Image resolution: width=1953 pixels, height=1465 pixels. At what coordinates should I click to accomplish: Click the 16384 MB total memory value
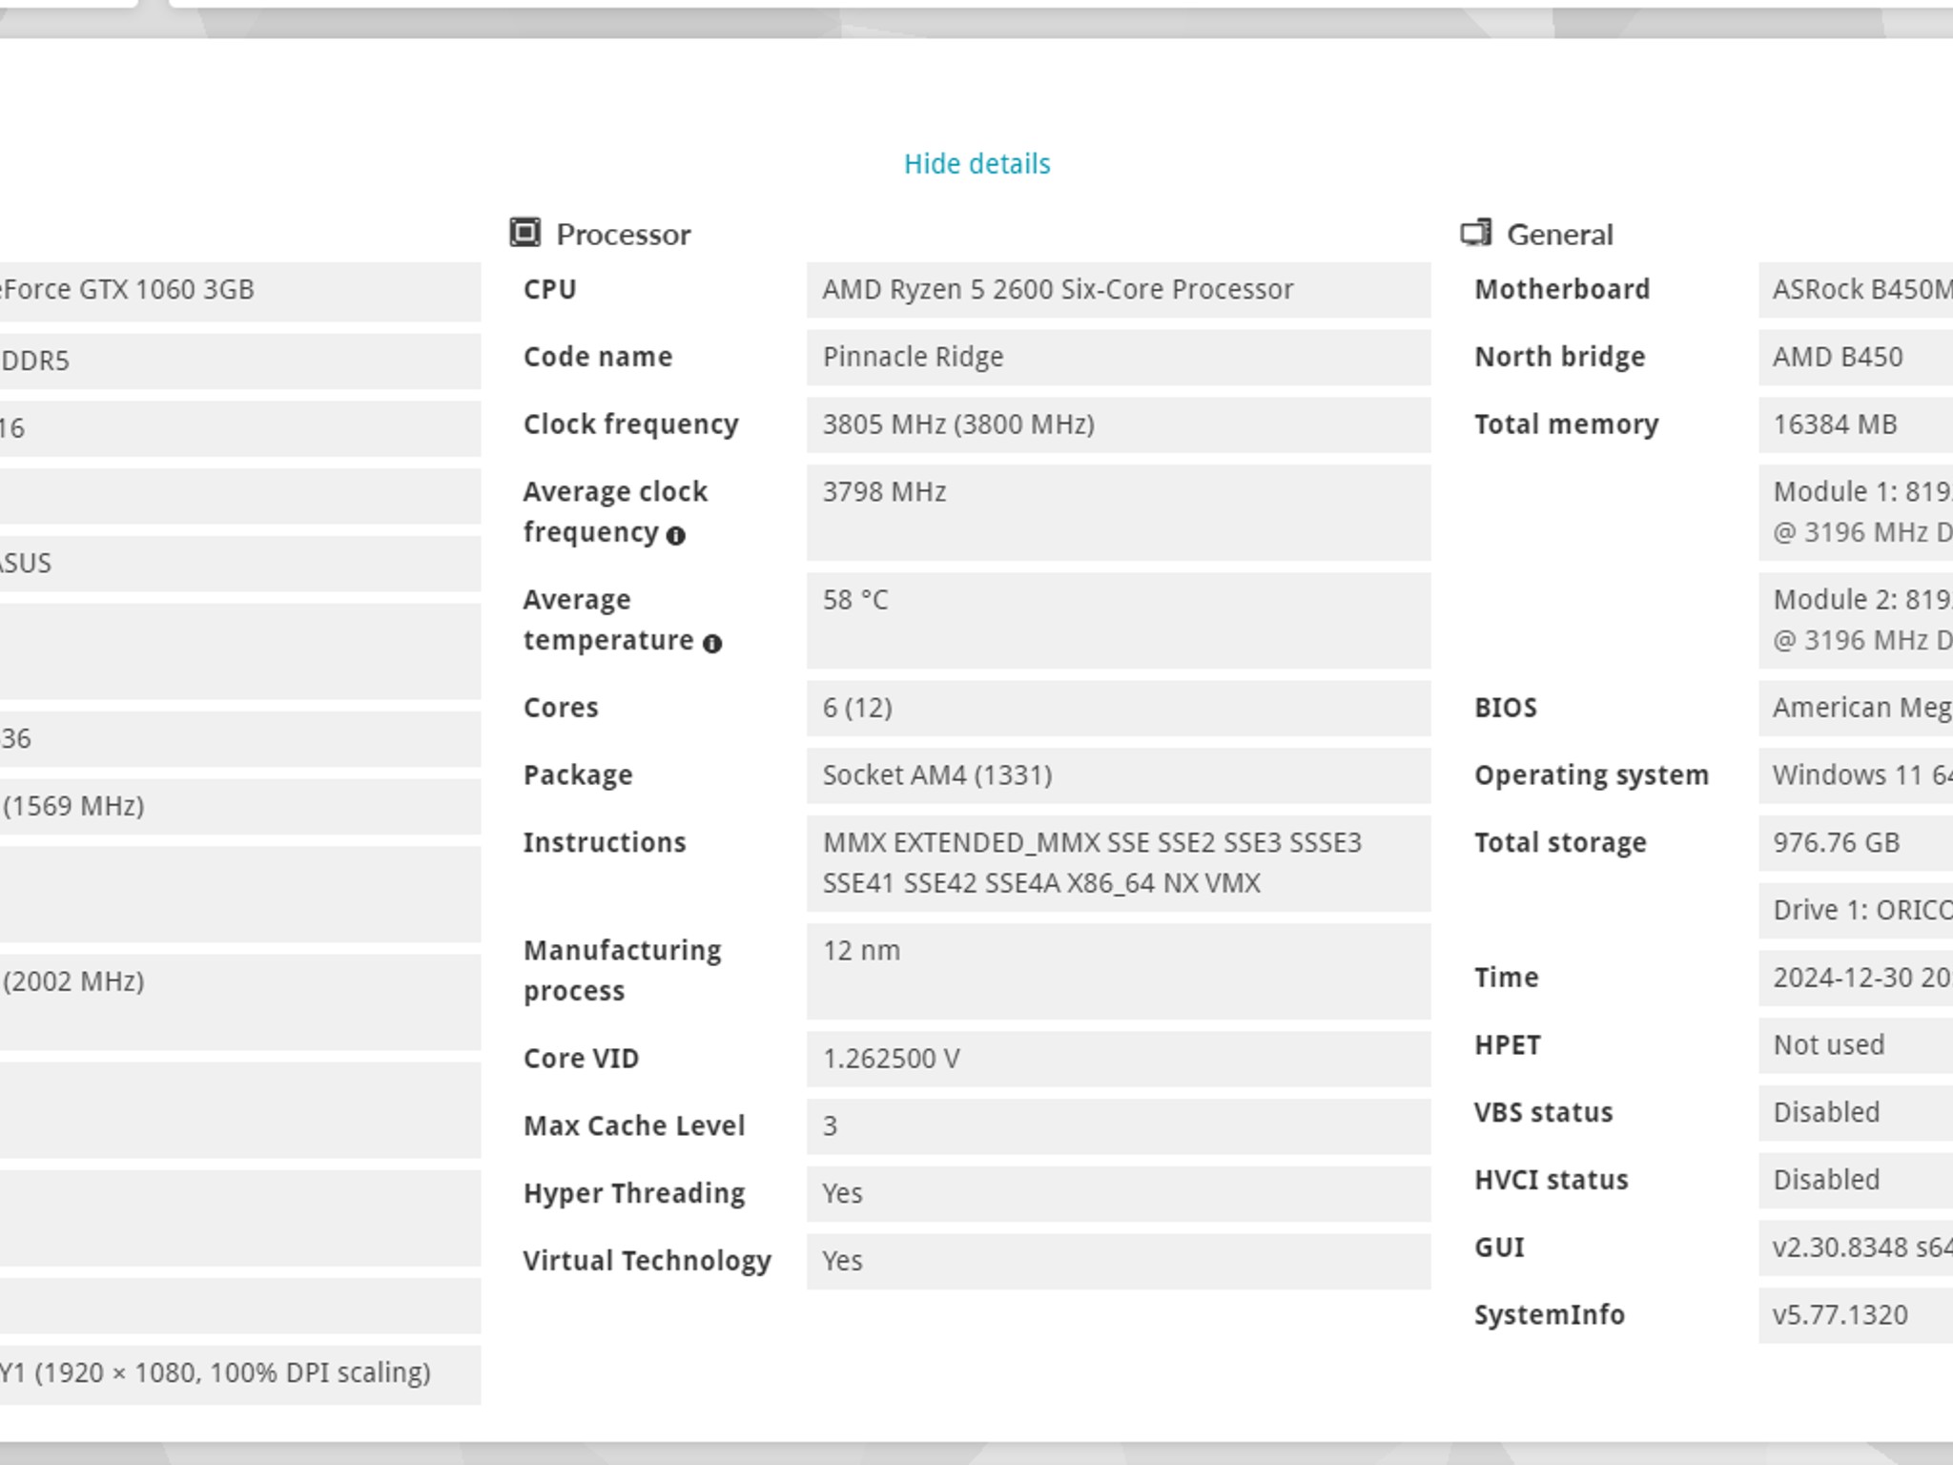(1835, 424)
